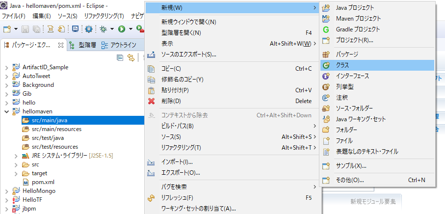This screenshot has height=214, width=445.
Task: Click the green Run button in toolbar
Action: click(121, 29)
